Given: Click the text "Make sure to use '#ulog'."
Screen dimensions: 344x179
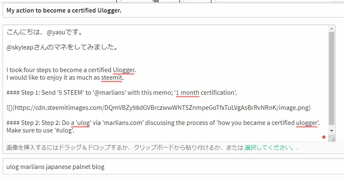Looking at the screenshot, I should 40,130.
